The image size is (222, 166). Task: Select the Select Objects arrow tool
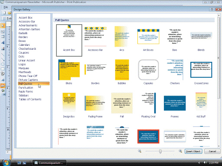click(3, 26)
